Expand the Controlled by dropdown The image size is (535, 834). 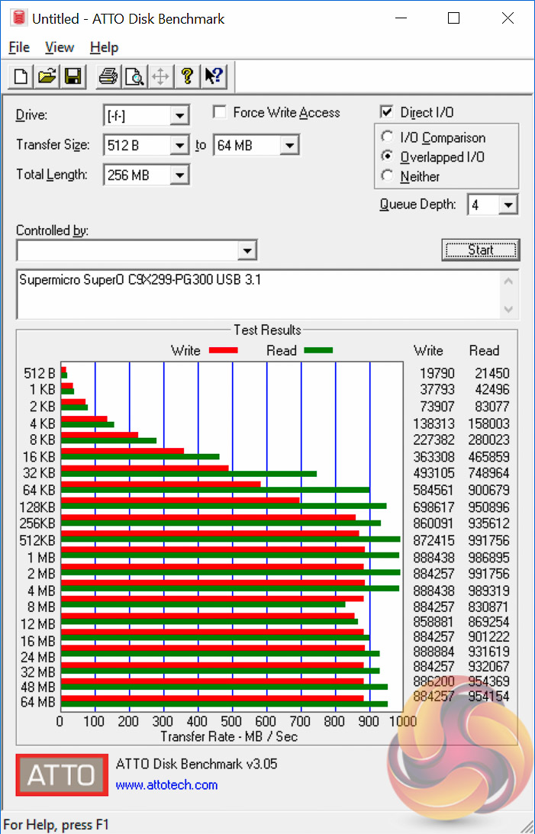tap(247, 250)
